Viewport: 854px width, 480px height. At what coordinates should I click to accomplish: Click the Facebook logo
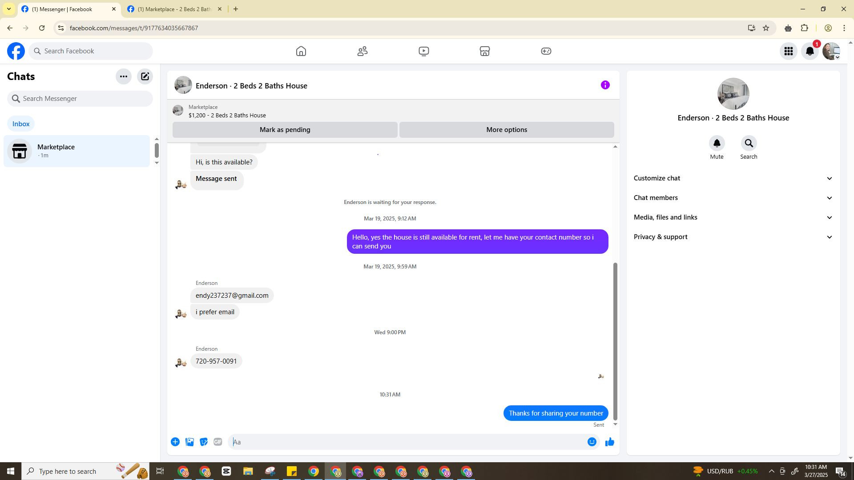coord(16,51)
